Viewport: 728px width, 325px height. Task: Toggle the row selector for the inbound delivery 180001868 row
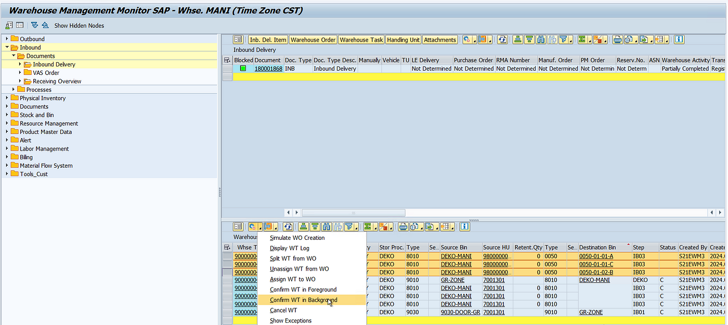pyautogui.click(x=227, y=69)
